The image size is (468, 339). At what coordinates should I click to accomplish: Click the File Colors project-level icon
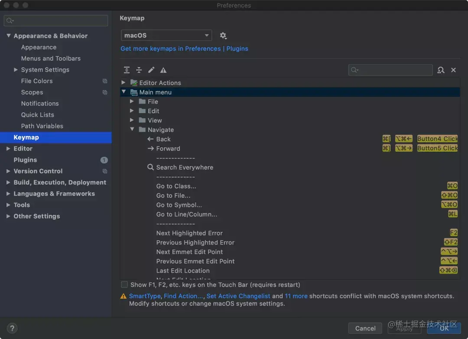[x=105, y=81]
